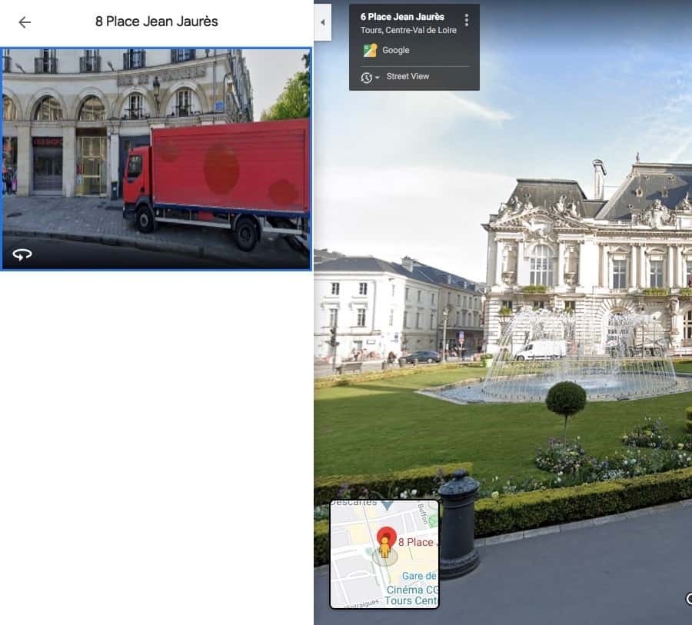Open the red truck Street View thumbnail
692x625 pixels.
(156, 158)
